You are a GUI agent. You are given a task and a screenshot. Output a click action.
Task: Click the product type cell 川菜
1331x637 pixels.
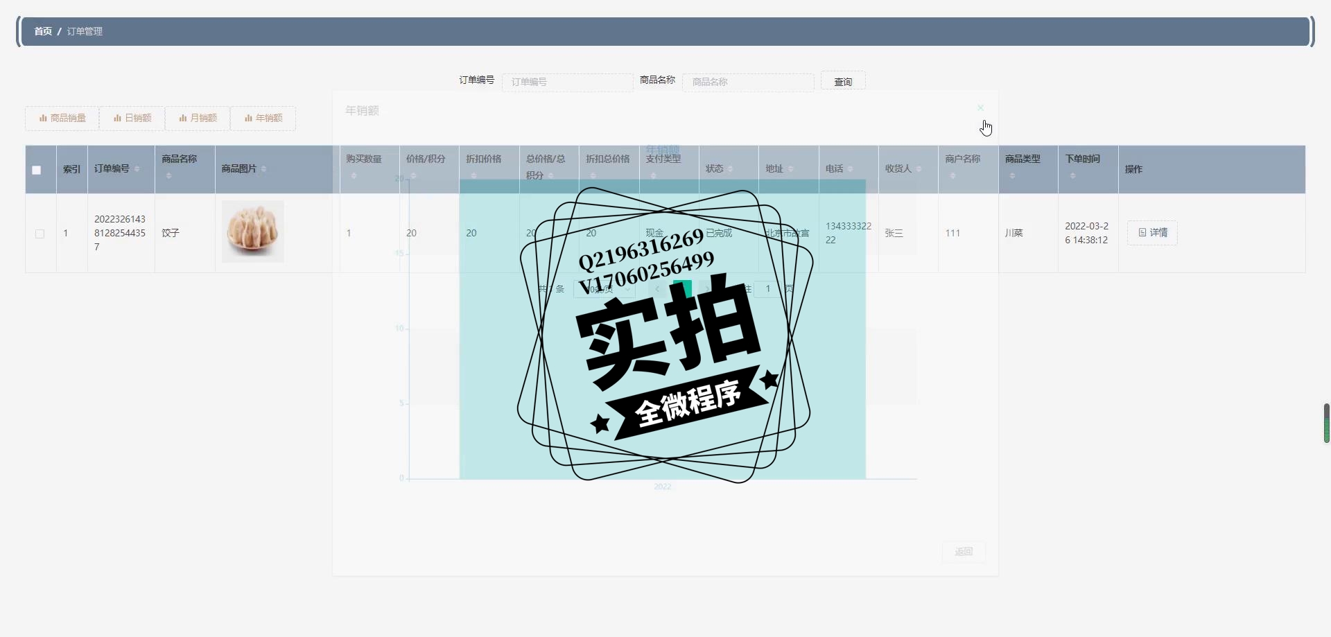pos(1014,234)
